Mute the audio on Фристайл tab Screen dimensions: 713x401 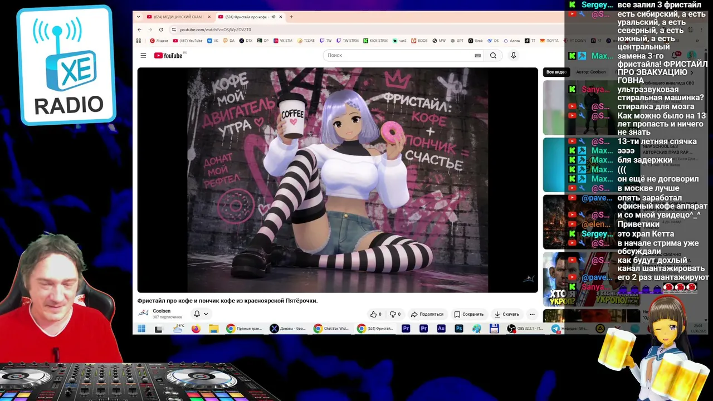coord(273,17)
